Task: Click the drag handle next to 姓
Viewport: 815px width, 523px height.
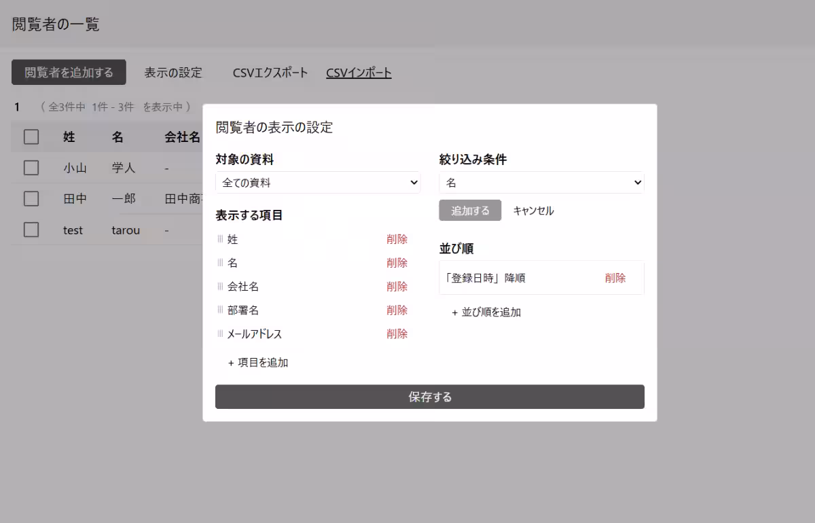Action: (x=219, y=238)
